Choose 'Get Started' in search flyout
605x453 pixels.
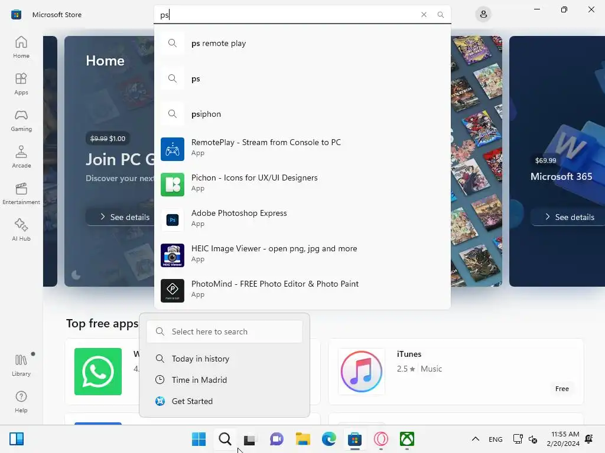[x=225, y=401]
